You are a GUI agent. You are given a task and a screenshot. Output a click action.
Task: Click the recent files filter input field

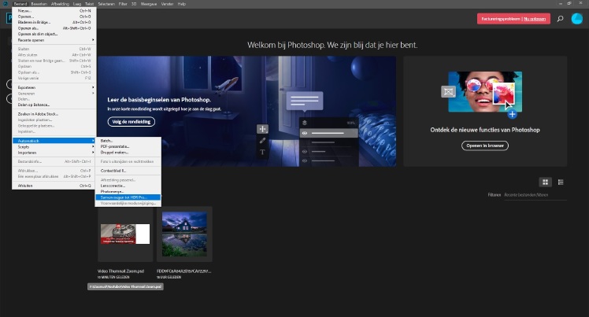point(535,195)
